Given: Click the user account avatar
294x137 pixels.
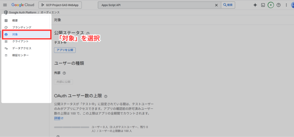Looking at the screenshot, I should pos(292,5).
